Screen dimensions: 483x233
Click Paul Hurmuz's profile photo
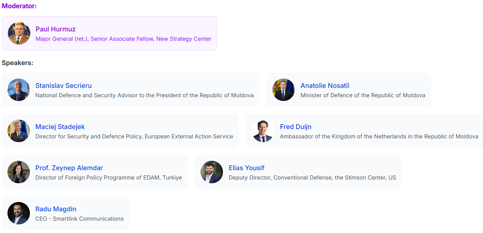[19, 33]
